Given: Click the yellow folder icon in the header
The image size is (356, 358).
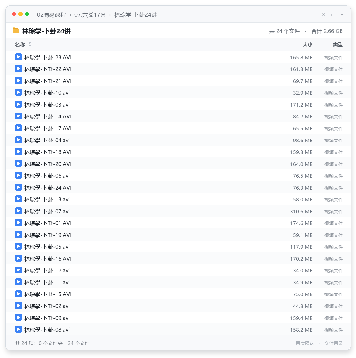Looking at the screenshot, I should click(15, 30).
